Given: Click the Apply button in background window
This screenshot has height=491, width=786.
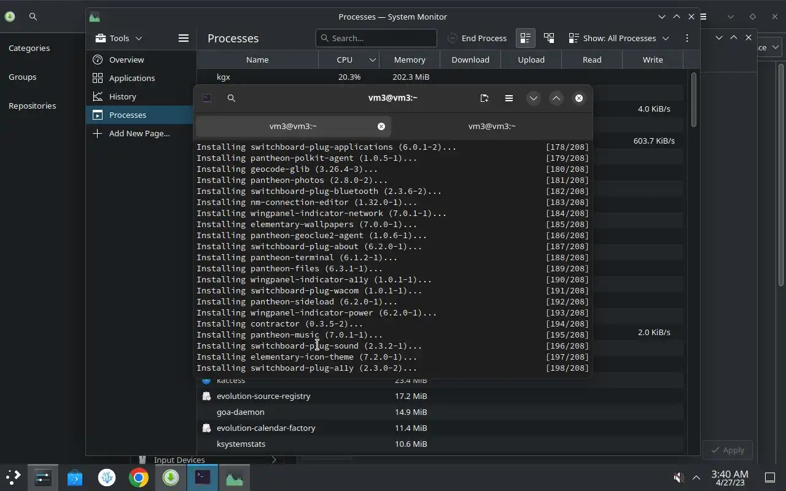Looking at the screenshot, I should coord(728,450).
